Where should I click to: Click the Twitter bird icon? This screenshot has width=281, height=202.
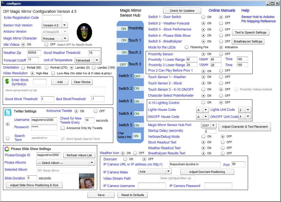click(8, 112)
